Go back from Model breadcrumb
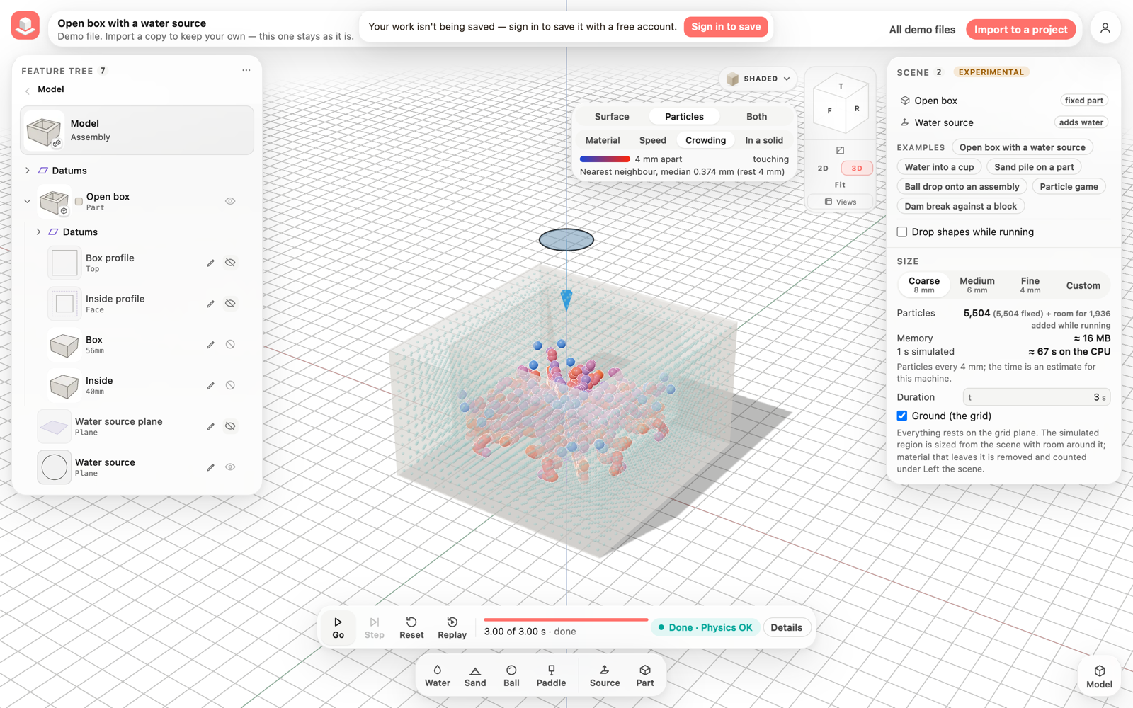Viewport: 1133px width, 708px height. pyautogui.click(x=28, y=90)
